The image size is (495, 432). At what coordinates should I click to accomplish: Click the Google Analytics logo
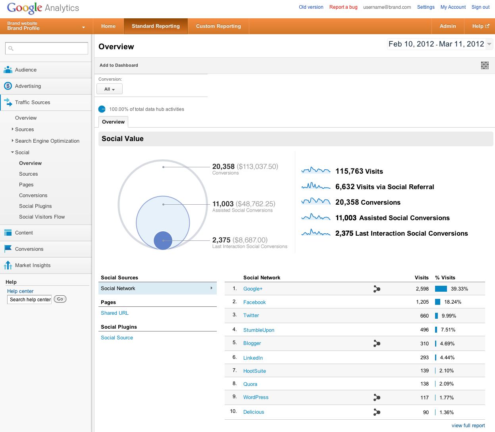[43, 8]
